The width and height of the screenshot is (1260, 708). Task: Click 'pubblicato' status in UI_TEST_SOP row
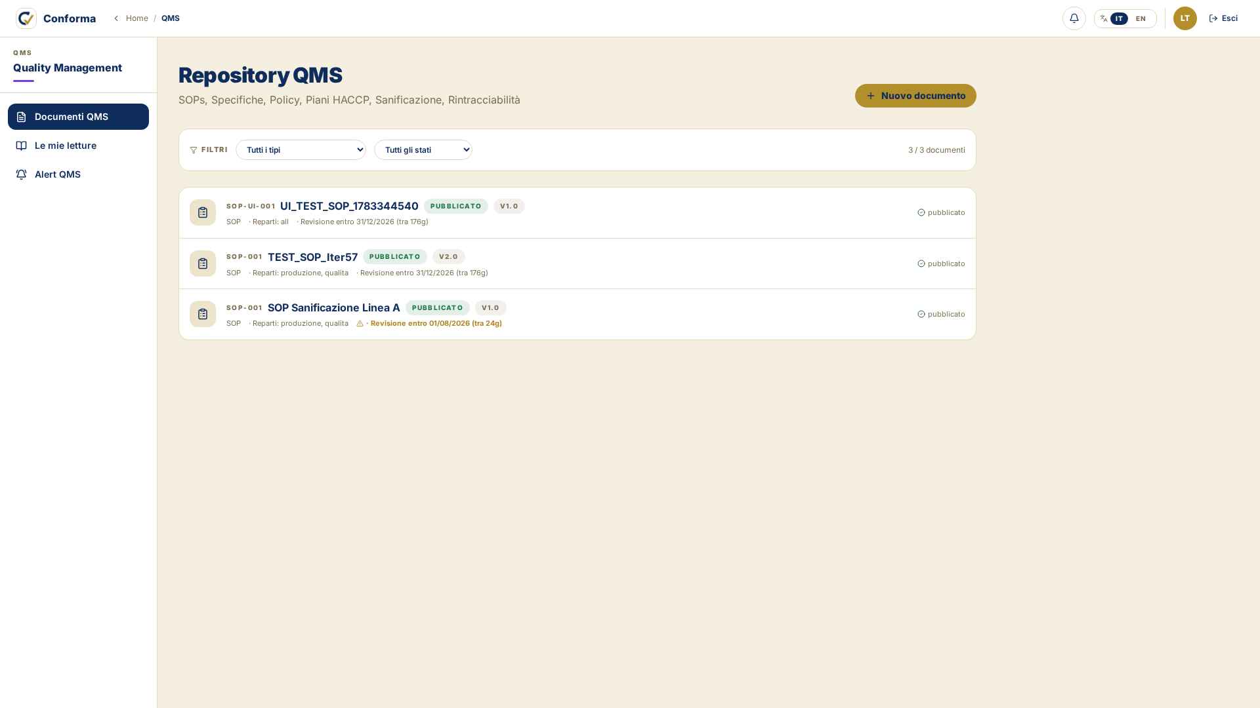[946, 212]
